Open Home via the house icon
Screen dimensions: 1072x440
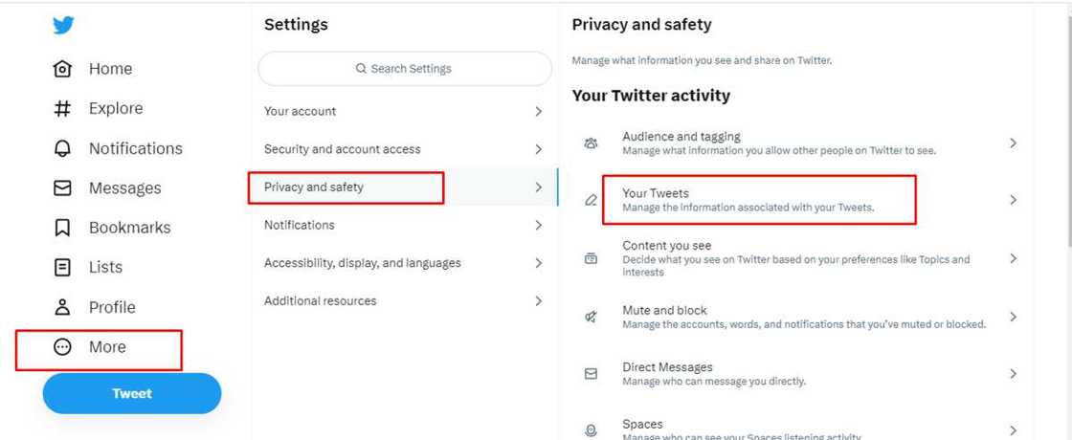coord(62,69)
